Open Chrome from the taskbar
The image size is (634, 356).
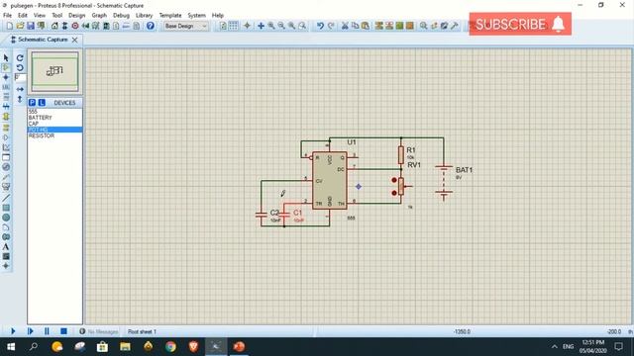coord(170,347)
